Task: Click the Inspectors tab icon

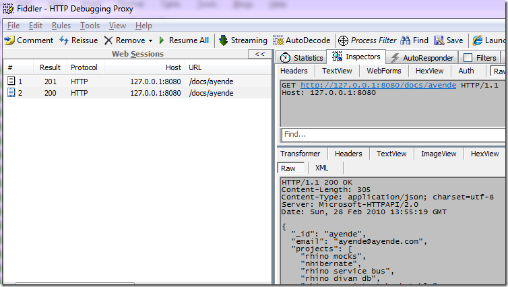Action: coord(337,57)
